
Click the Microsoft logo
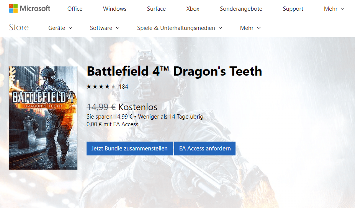click(29, 8)
